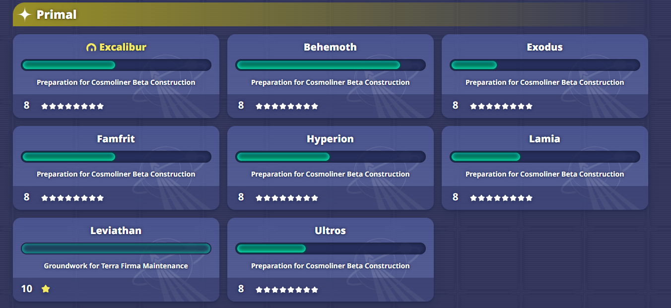Open the Lamia world name
This screenshot has width=671, height=308.
544,139
